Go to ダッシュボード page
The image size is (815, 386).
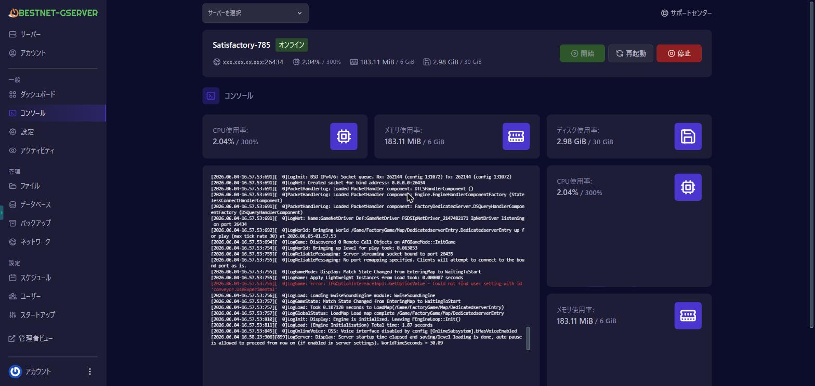(53, 94)
